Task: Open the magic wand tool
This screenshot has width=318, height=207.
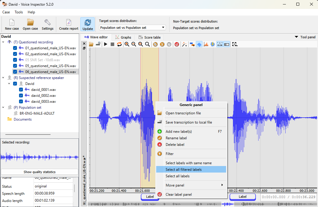Action: click(x=184, y=44)
